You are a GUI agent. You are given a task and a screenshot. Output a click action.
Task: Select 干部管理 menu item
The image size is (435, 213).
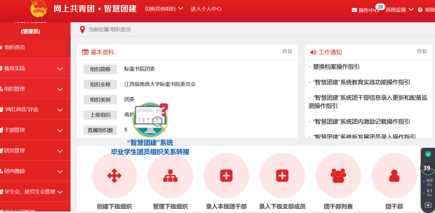14,130
